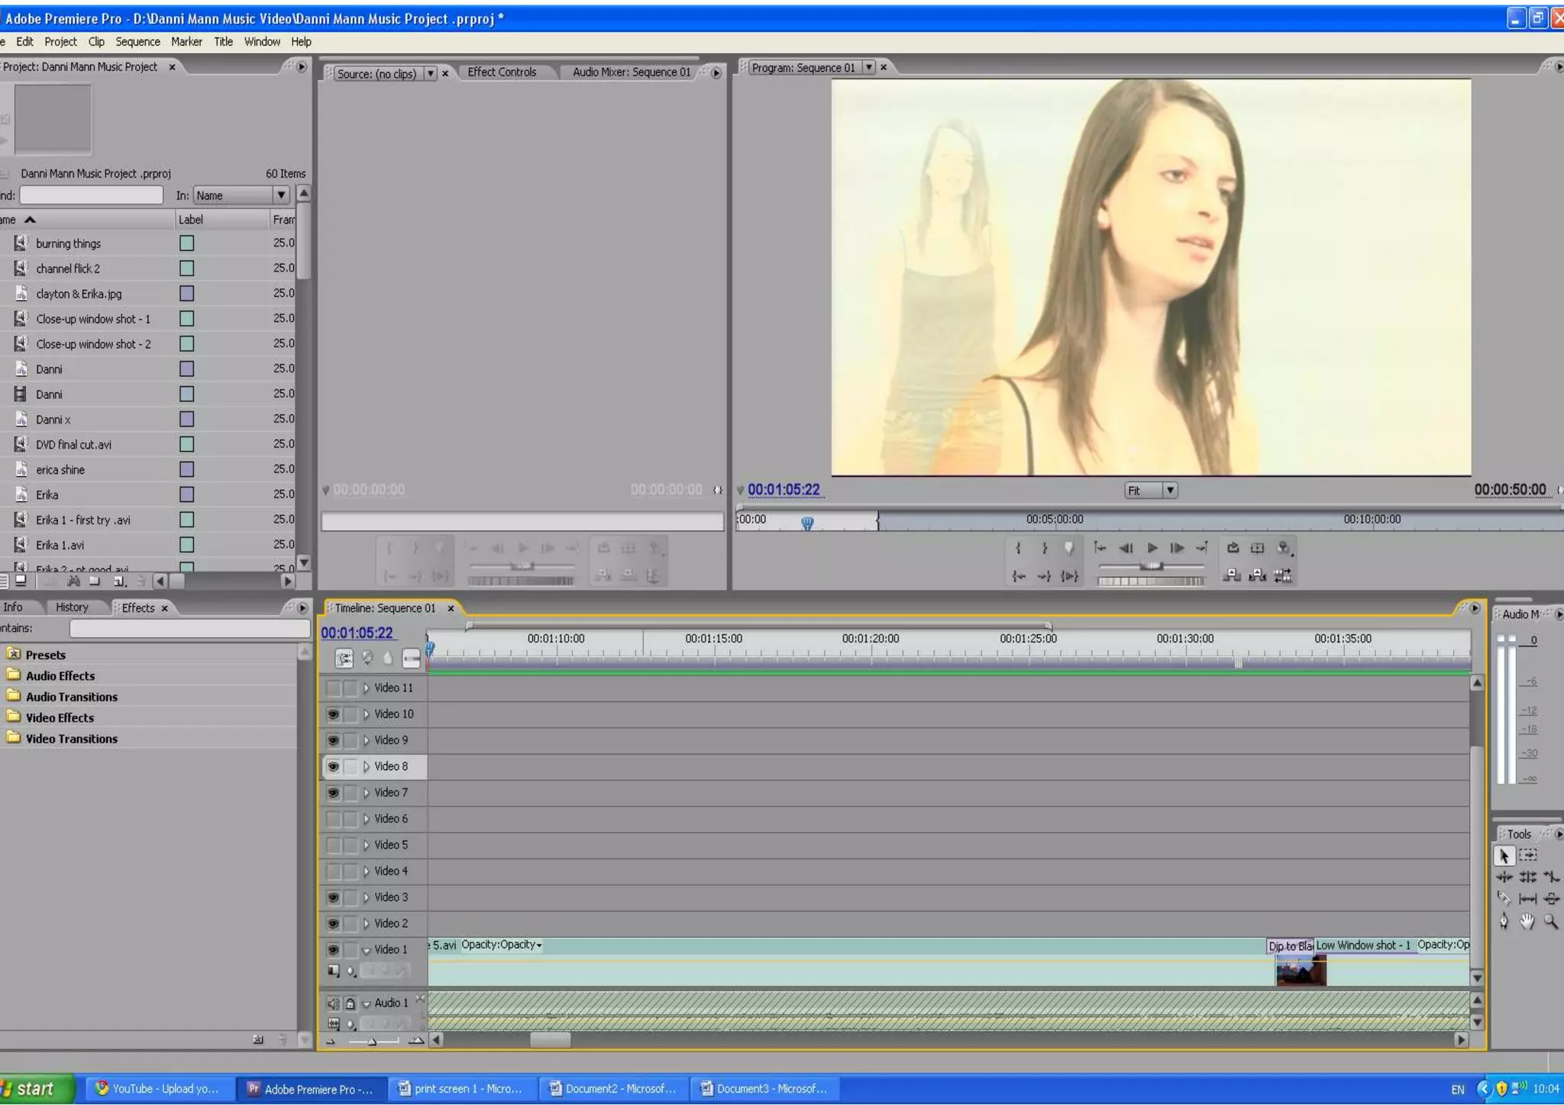The height and width of the screenshot is (1105, 1564).
Task: Open the Fit zoom level dropdown
Action: pyautogui.click(x=1169, y=490)
